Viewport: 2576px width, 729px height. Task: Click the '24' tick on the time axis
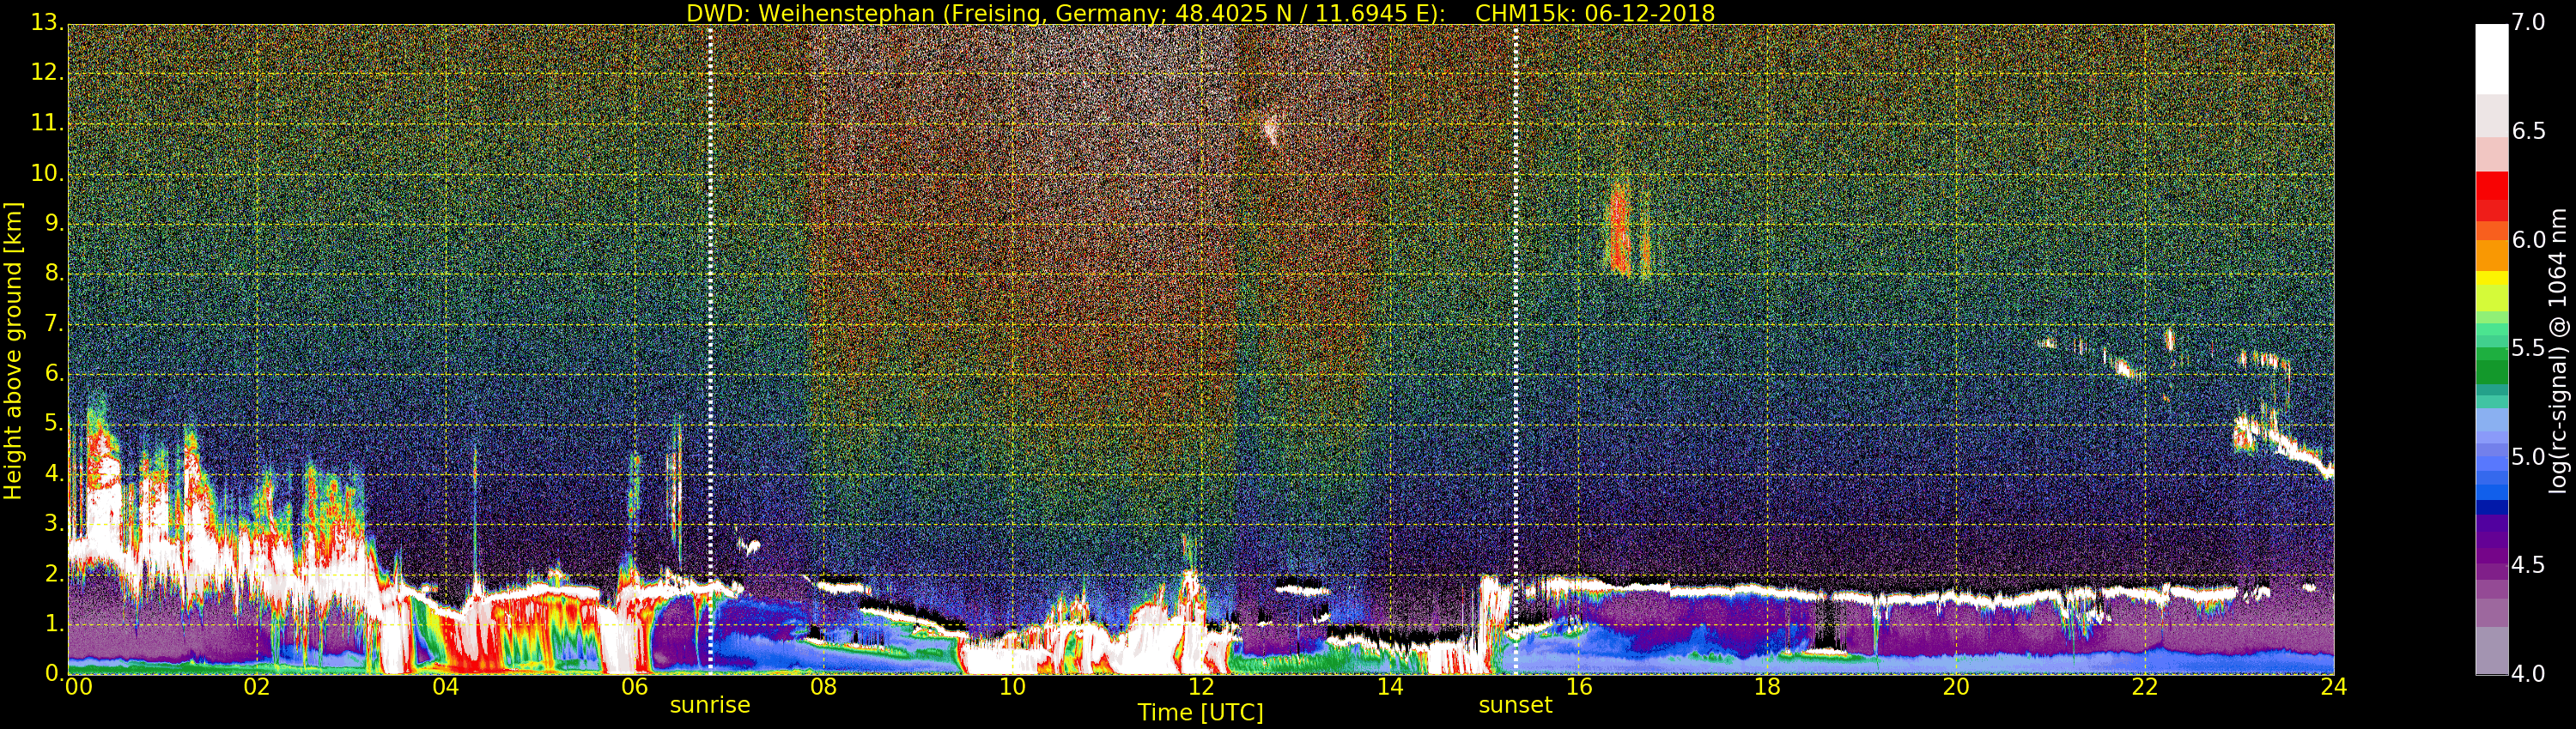[2334, 686]
